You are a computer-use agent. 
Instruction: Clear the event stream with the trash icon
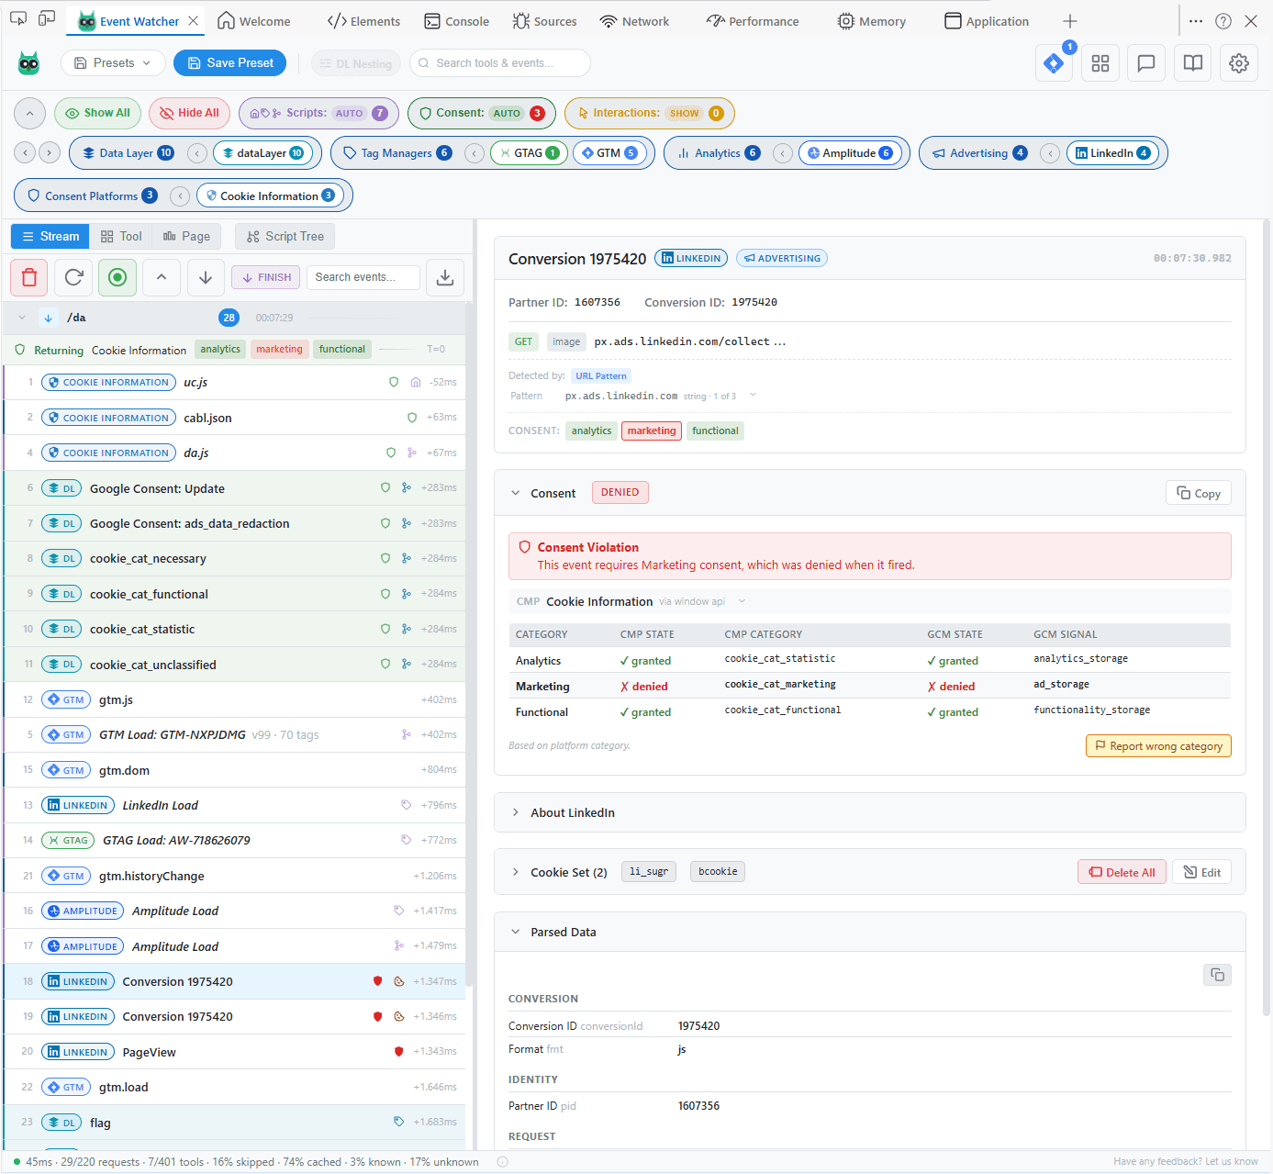tap(28, 277)
